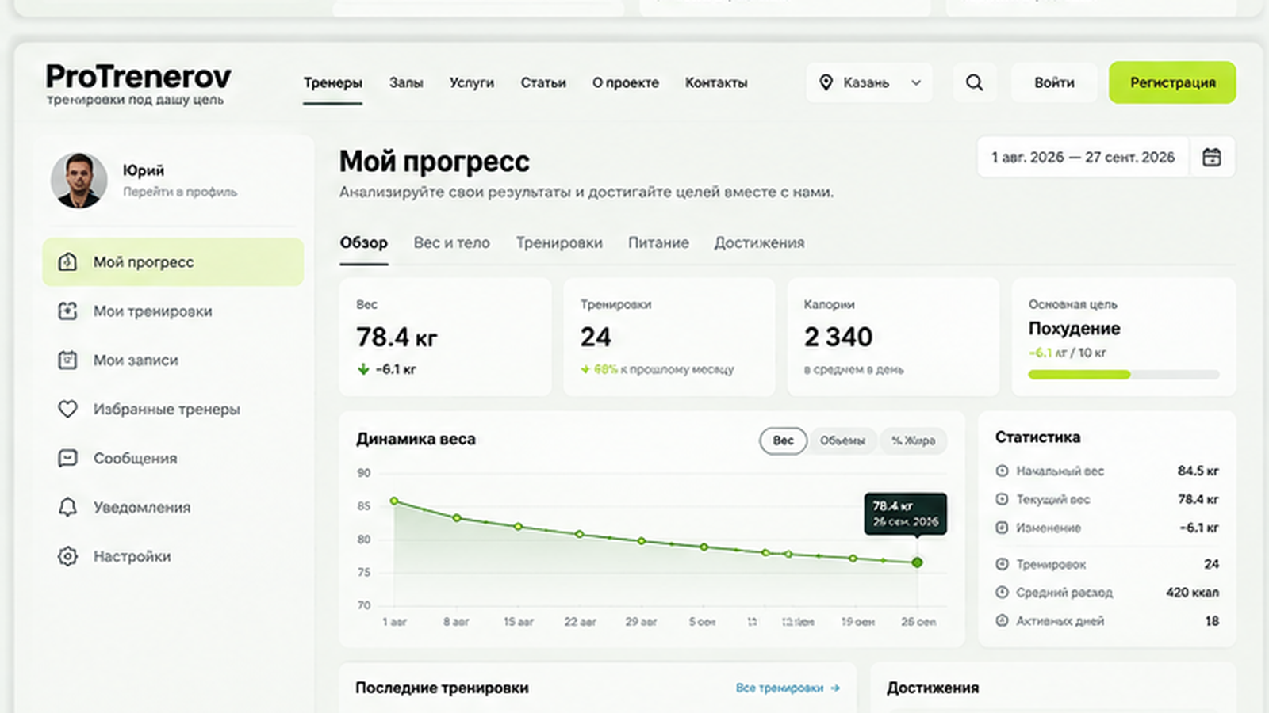Click the chart point at 29 авг
This screenshot has width=1269, height=713.
tap(642, 541)
